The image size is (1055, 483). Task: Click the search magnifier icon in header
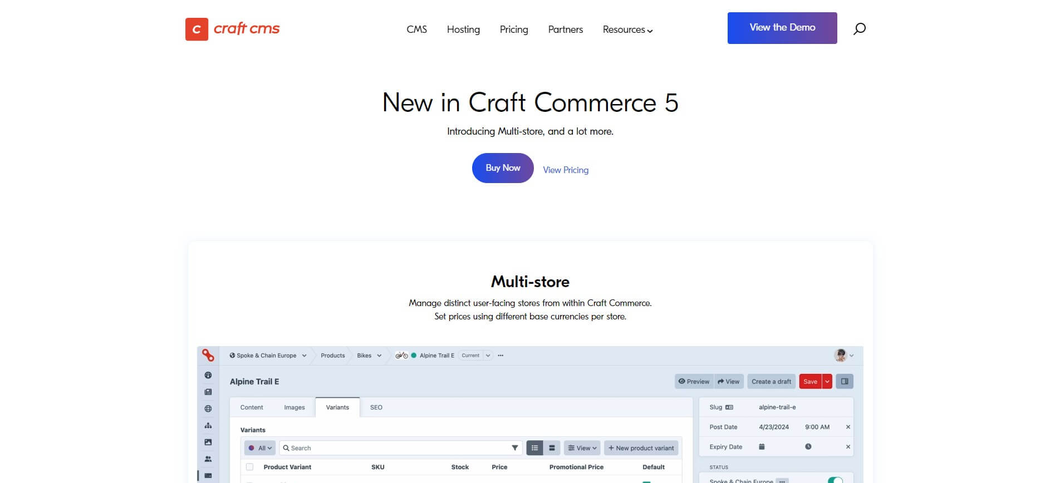(x=859, y=28)
